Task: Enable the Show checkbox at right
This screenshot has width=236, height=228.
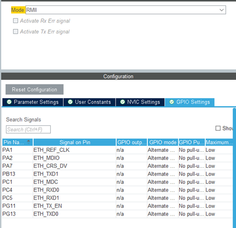Action: tap(218, 128)
